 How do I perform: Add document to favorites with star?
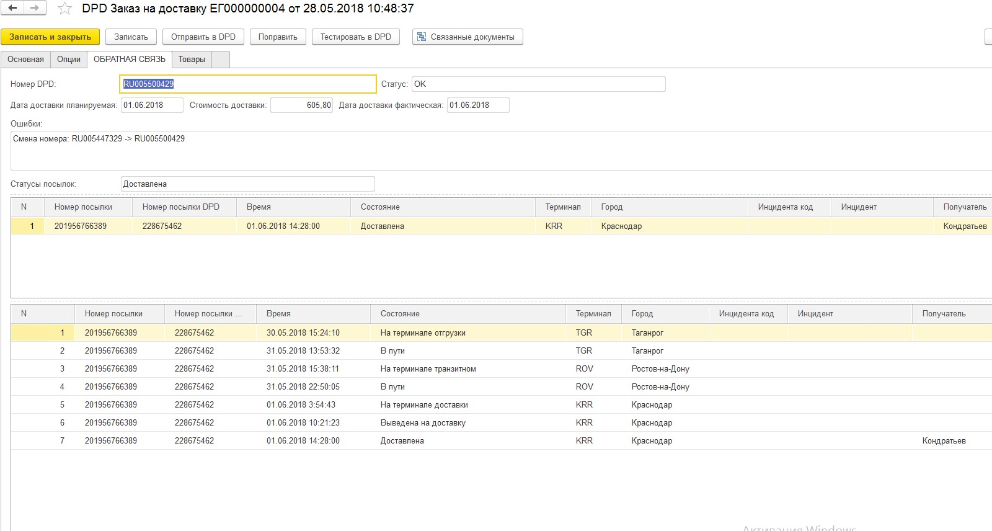coord(64,9)
